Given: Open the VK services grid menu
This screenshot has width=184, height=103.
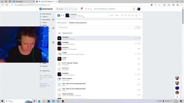Looking at the screenshot, I should pyautogui.click(x=134, y=9).
